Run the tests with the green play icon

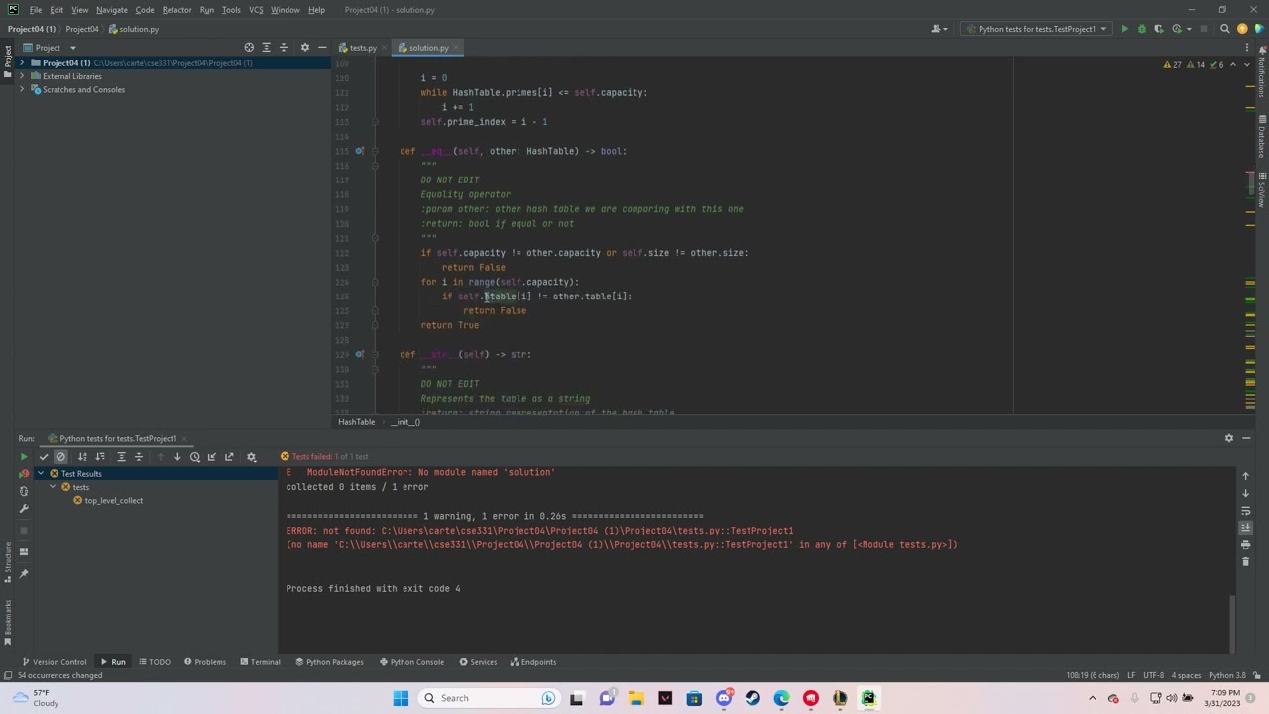[1124, 29]
